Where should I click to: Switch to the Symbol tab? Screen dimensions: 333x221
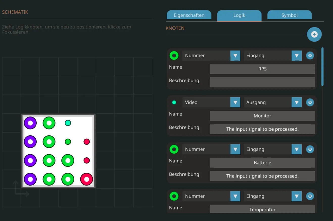pyautogui.click(x=289, y=15)
